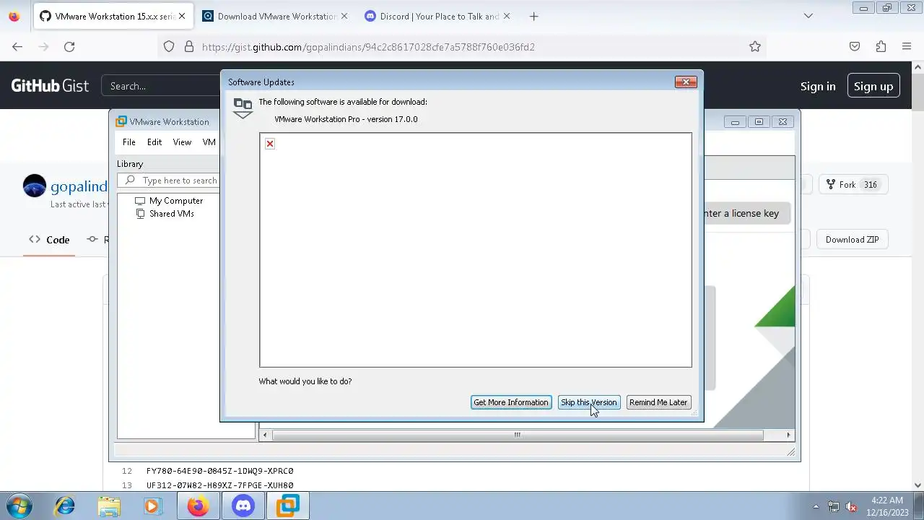Screen dimensions: 924x520
Task: Switch to the VMware Workstation 15 gist tab
Action: 113,16
